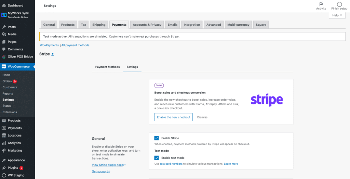
Task: Click the Analytics bar chart icon
Action: pyautogui.click(x=4, y=143)
